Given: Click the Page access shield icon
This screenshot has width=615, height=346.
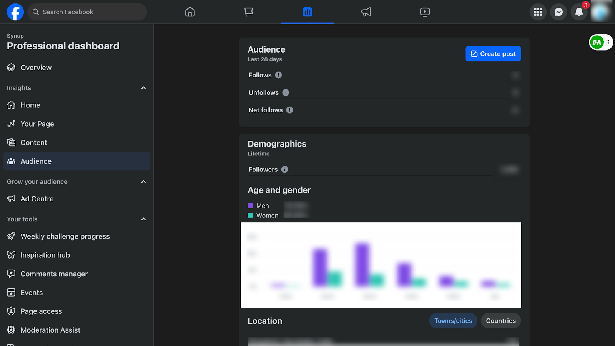Looking at the screenshot, I should (x=11, y=311).
